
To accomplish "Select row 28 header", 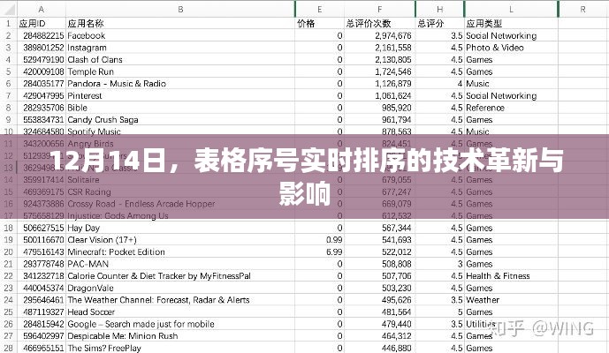I will coord(9,348).
